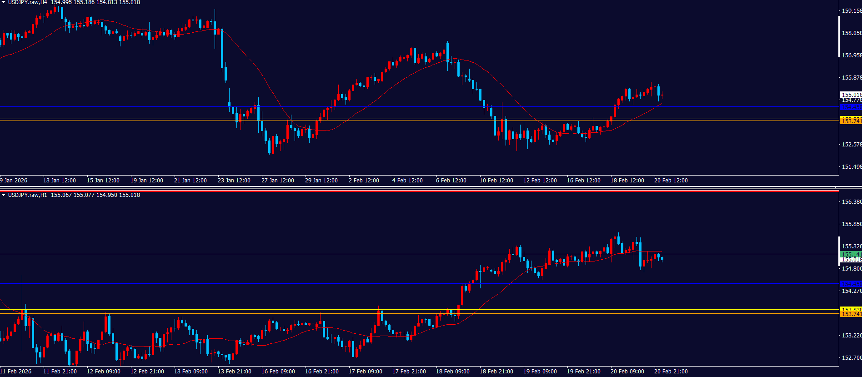Click the white 155.018 current price tag on H4 chart
862x377 pixels.
tap(850, 95)
